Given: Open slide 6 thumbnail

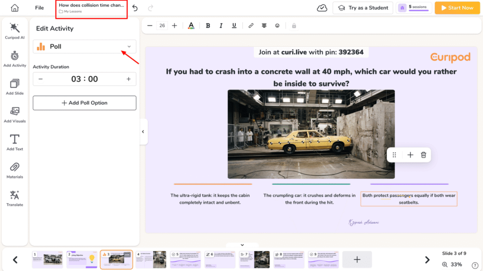Looking at the screenshot, I should [220, 260].
